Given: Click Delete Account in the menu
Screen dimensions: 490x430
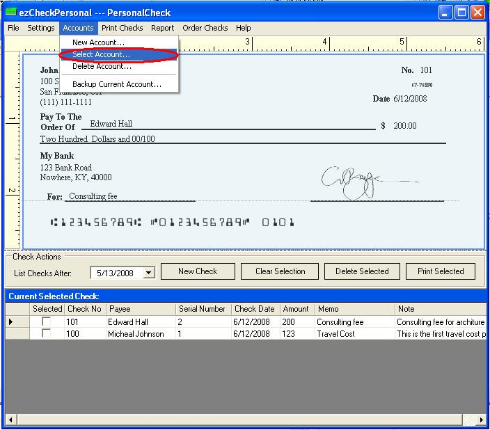Looking at the screenshot, I should click(102, 66).
